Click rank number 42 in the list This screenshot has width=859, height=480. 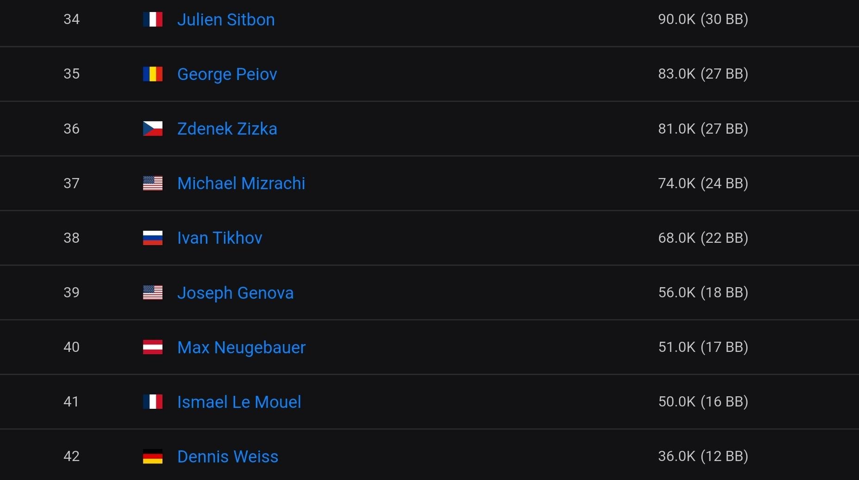[x=71, y=456]
